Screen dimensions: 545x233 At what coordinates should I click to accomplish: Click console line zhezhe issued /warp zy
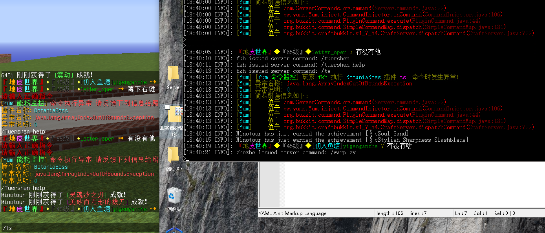coord(269,152)
